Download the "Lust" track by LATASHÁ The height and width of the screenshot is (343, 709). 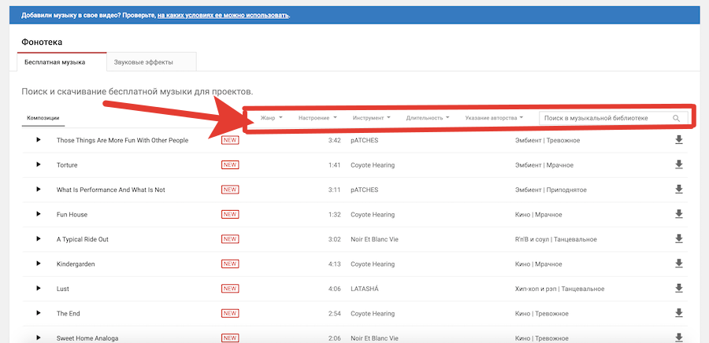click(x=678, y=289)
